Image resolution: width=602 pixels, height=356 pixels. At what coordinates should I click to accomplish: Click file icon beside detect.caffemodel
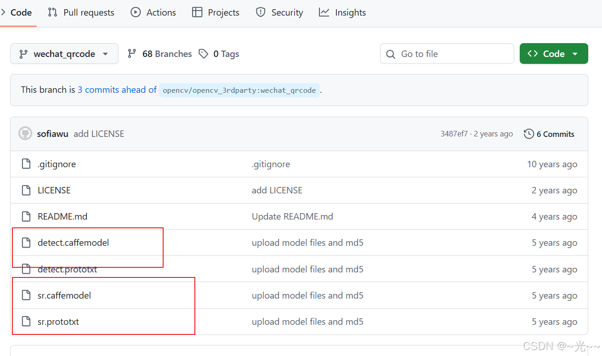click(26, 243)
